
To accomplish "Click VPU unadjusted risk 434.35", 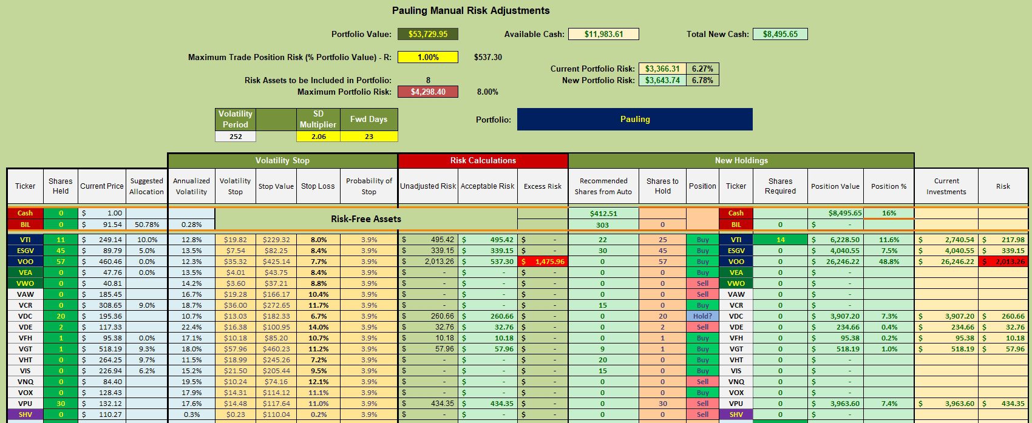I will [428, 404].
